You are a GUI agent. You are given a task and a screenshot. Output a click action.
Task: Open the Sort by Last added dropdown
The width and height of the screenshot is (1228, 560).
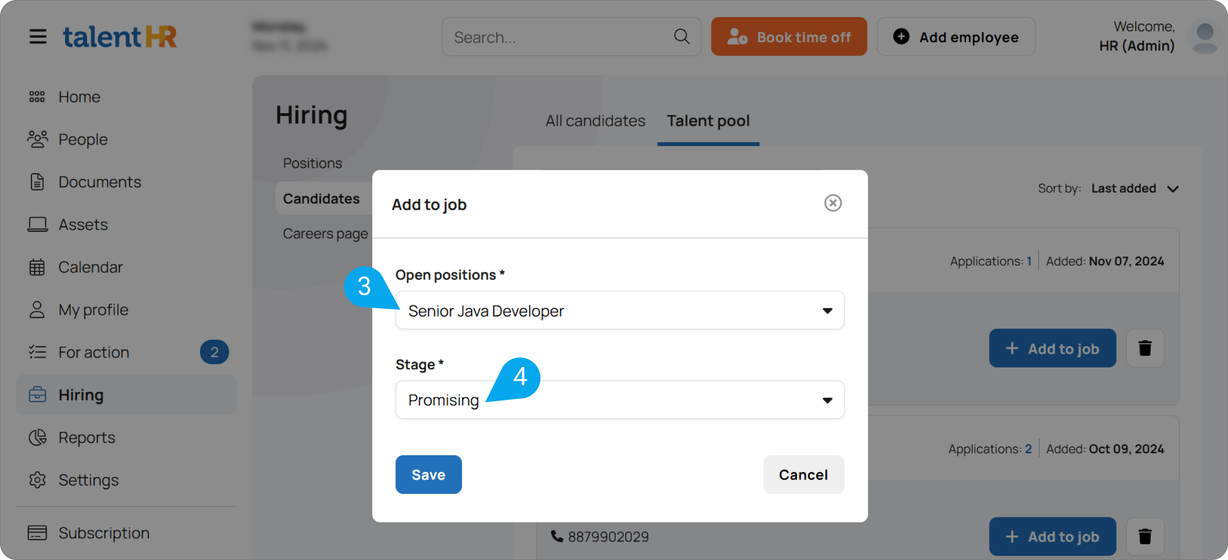[1134, 189]
